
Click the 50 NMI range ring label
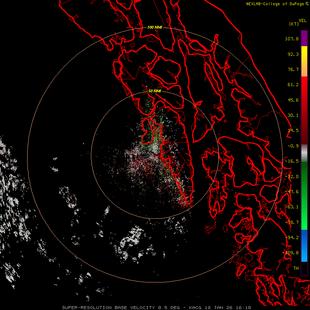[155, 91]
